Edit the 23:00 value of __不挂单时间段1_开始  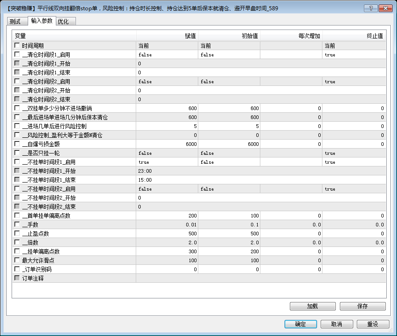point(261,171)
